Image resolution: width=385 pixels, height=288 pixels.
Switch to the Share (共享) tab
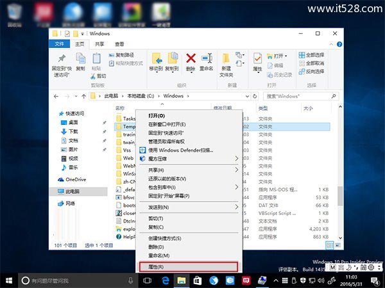(x=99, y=44)
